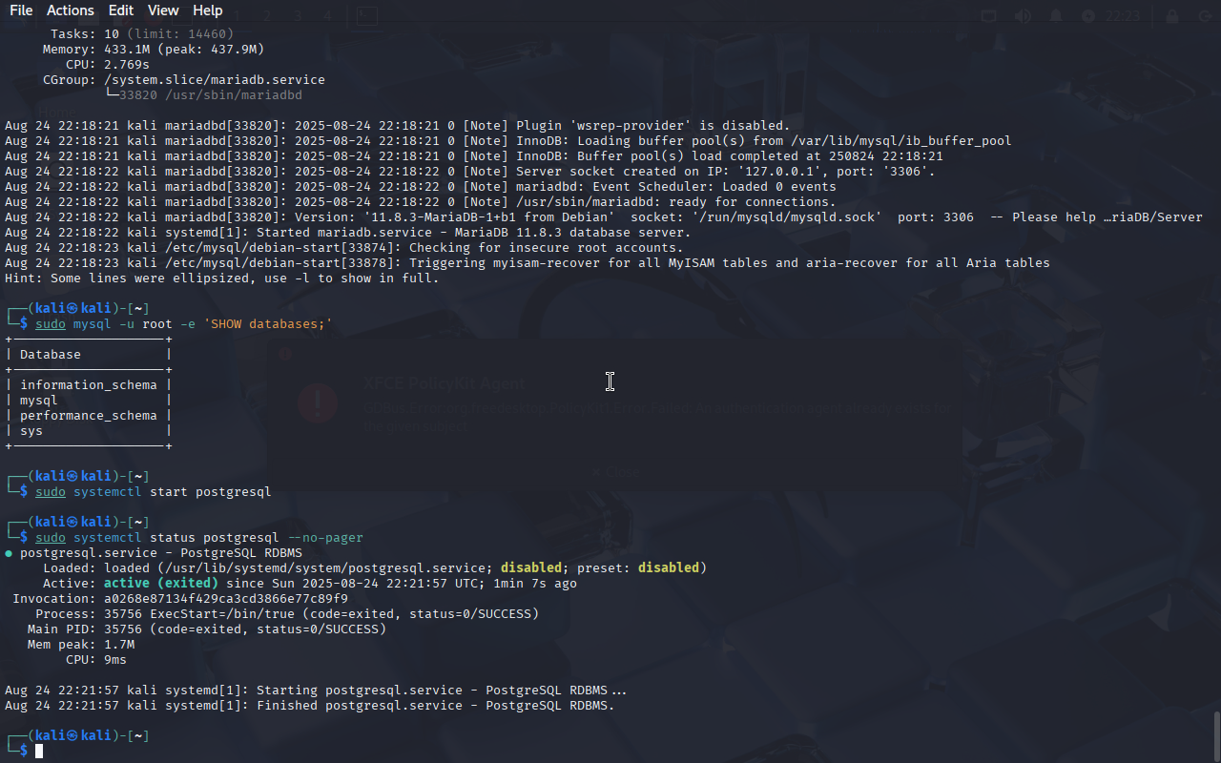Click the 'ready for connections' log line
The height and width of the screenshot is (763, 1221).
421,202
